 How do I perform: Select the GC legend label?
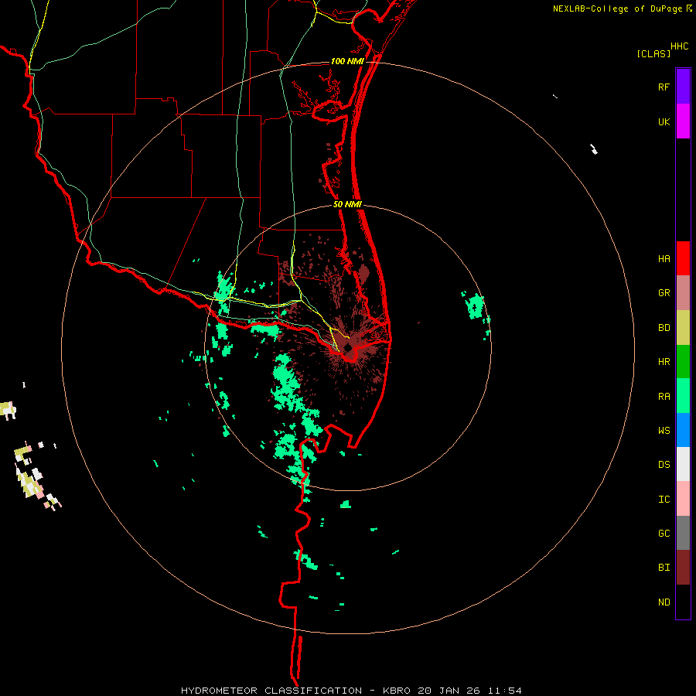[x=664, y=534]
